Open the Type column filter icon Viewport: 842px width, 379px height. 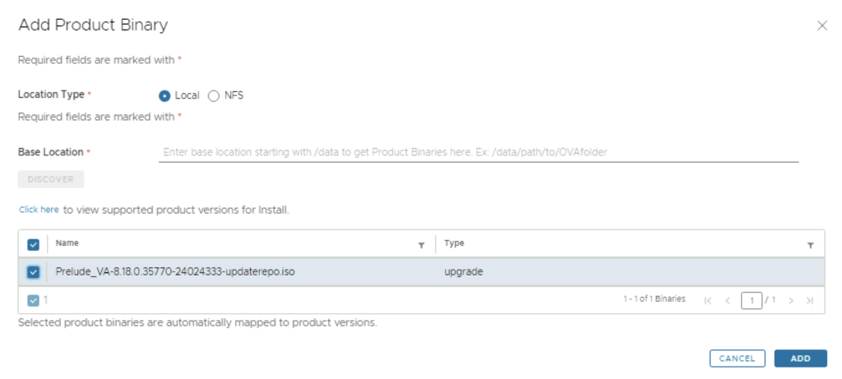coord(811,245)
